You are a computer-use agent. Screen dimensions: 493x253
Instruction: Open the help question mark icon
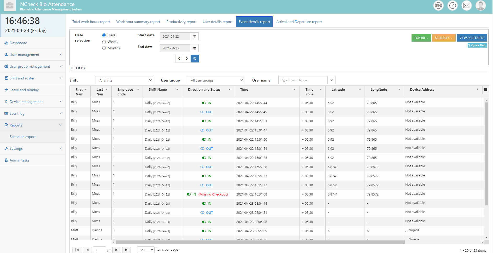[453, 5]
